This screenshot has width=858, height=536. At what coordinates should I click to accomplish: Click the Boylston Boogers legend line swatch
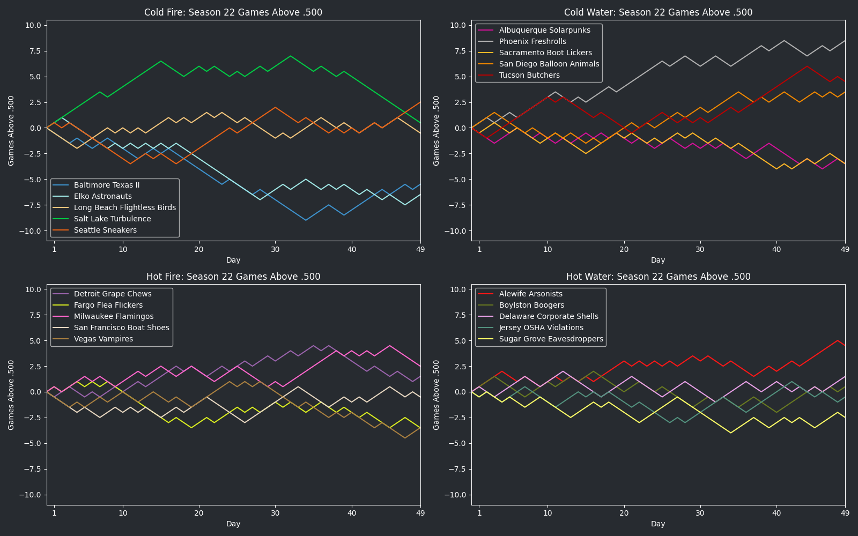click(486, 305)
